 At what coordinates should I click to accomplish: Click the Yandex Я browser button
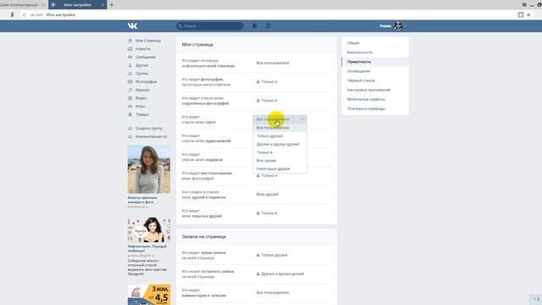coord(12,15)
